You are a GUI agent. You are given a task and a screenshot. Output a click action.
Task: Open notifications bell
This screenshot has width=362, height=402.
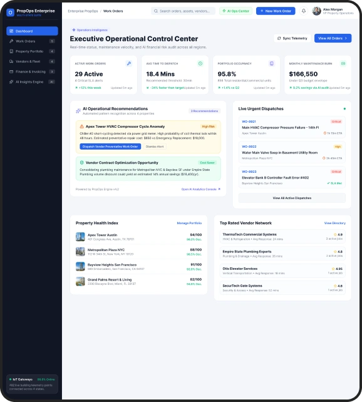[304, 11]
